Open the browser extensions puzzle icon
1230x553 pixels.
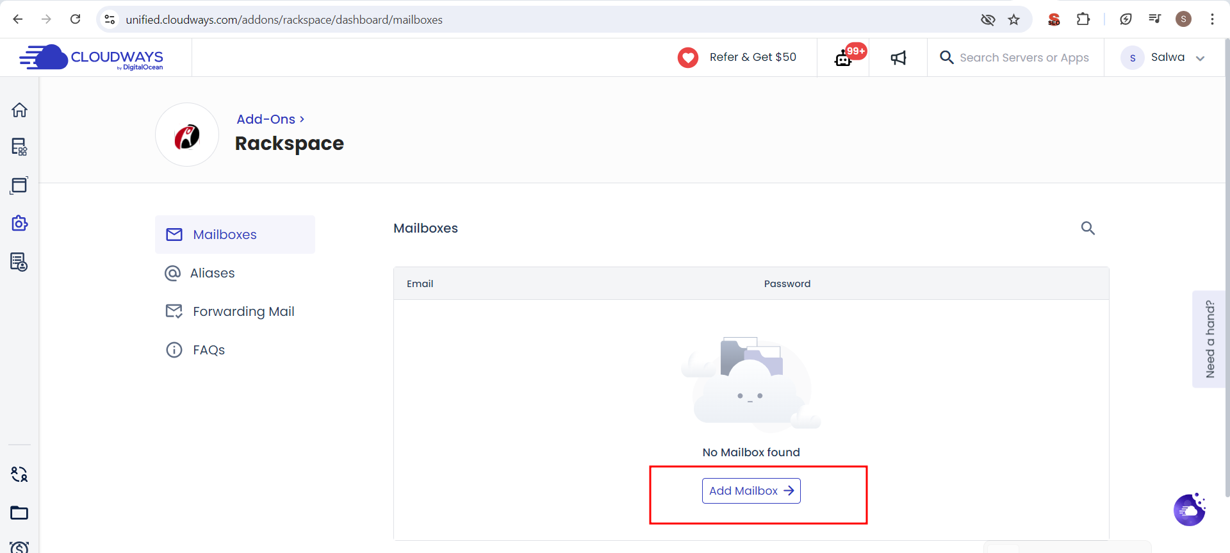coord(1083,19)
